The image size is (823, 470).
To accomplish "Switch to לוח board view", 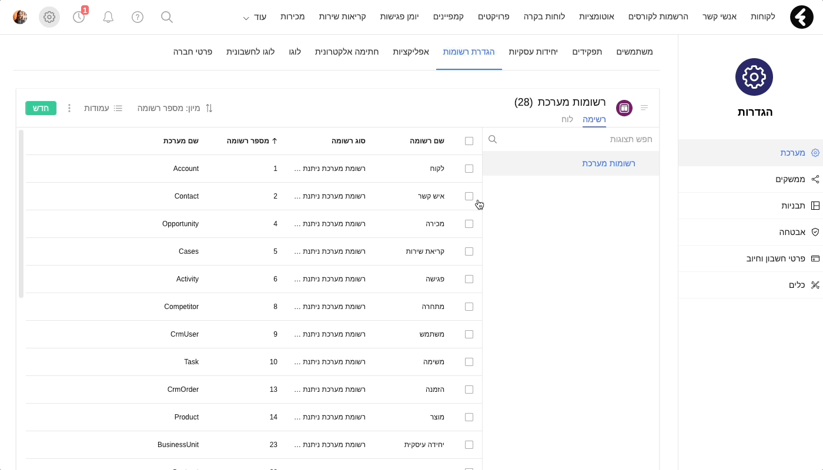I will tap(567, 119).
